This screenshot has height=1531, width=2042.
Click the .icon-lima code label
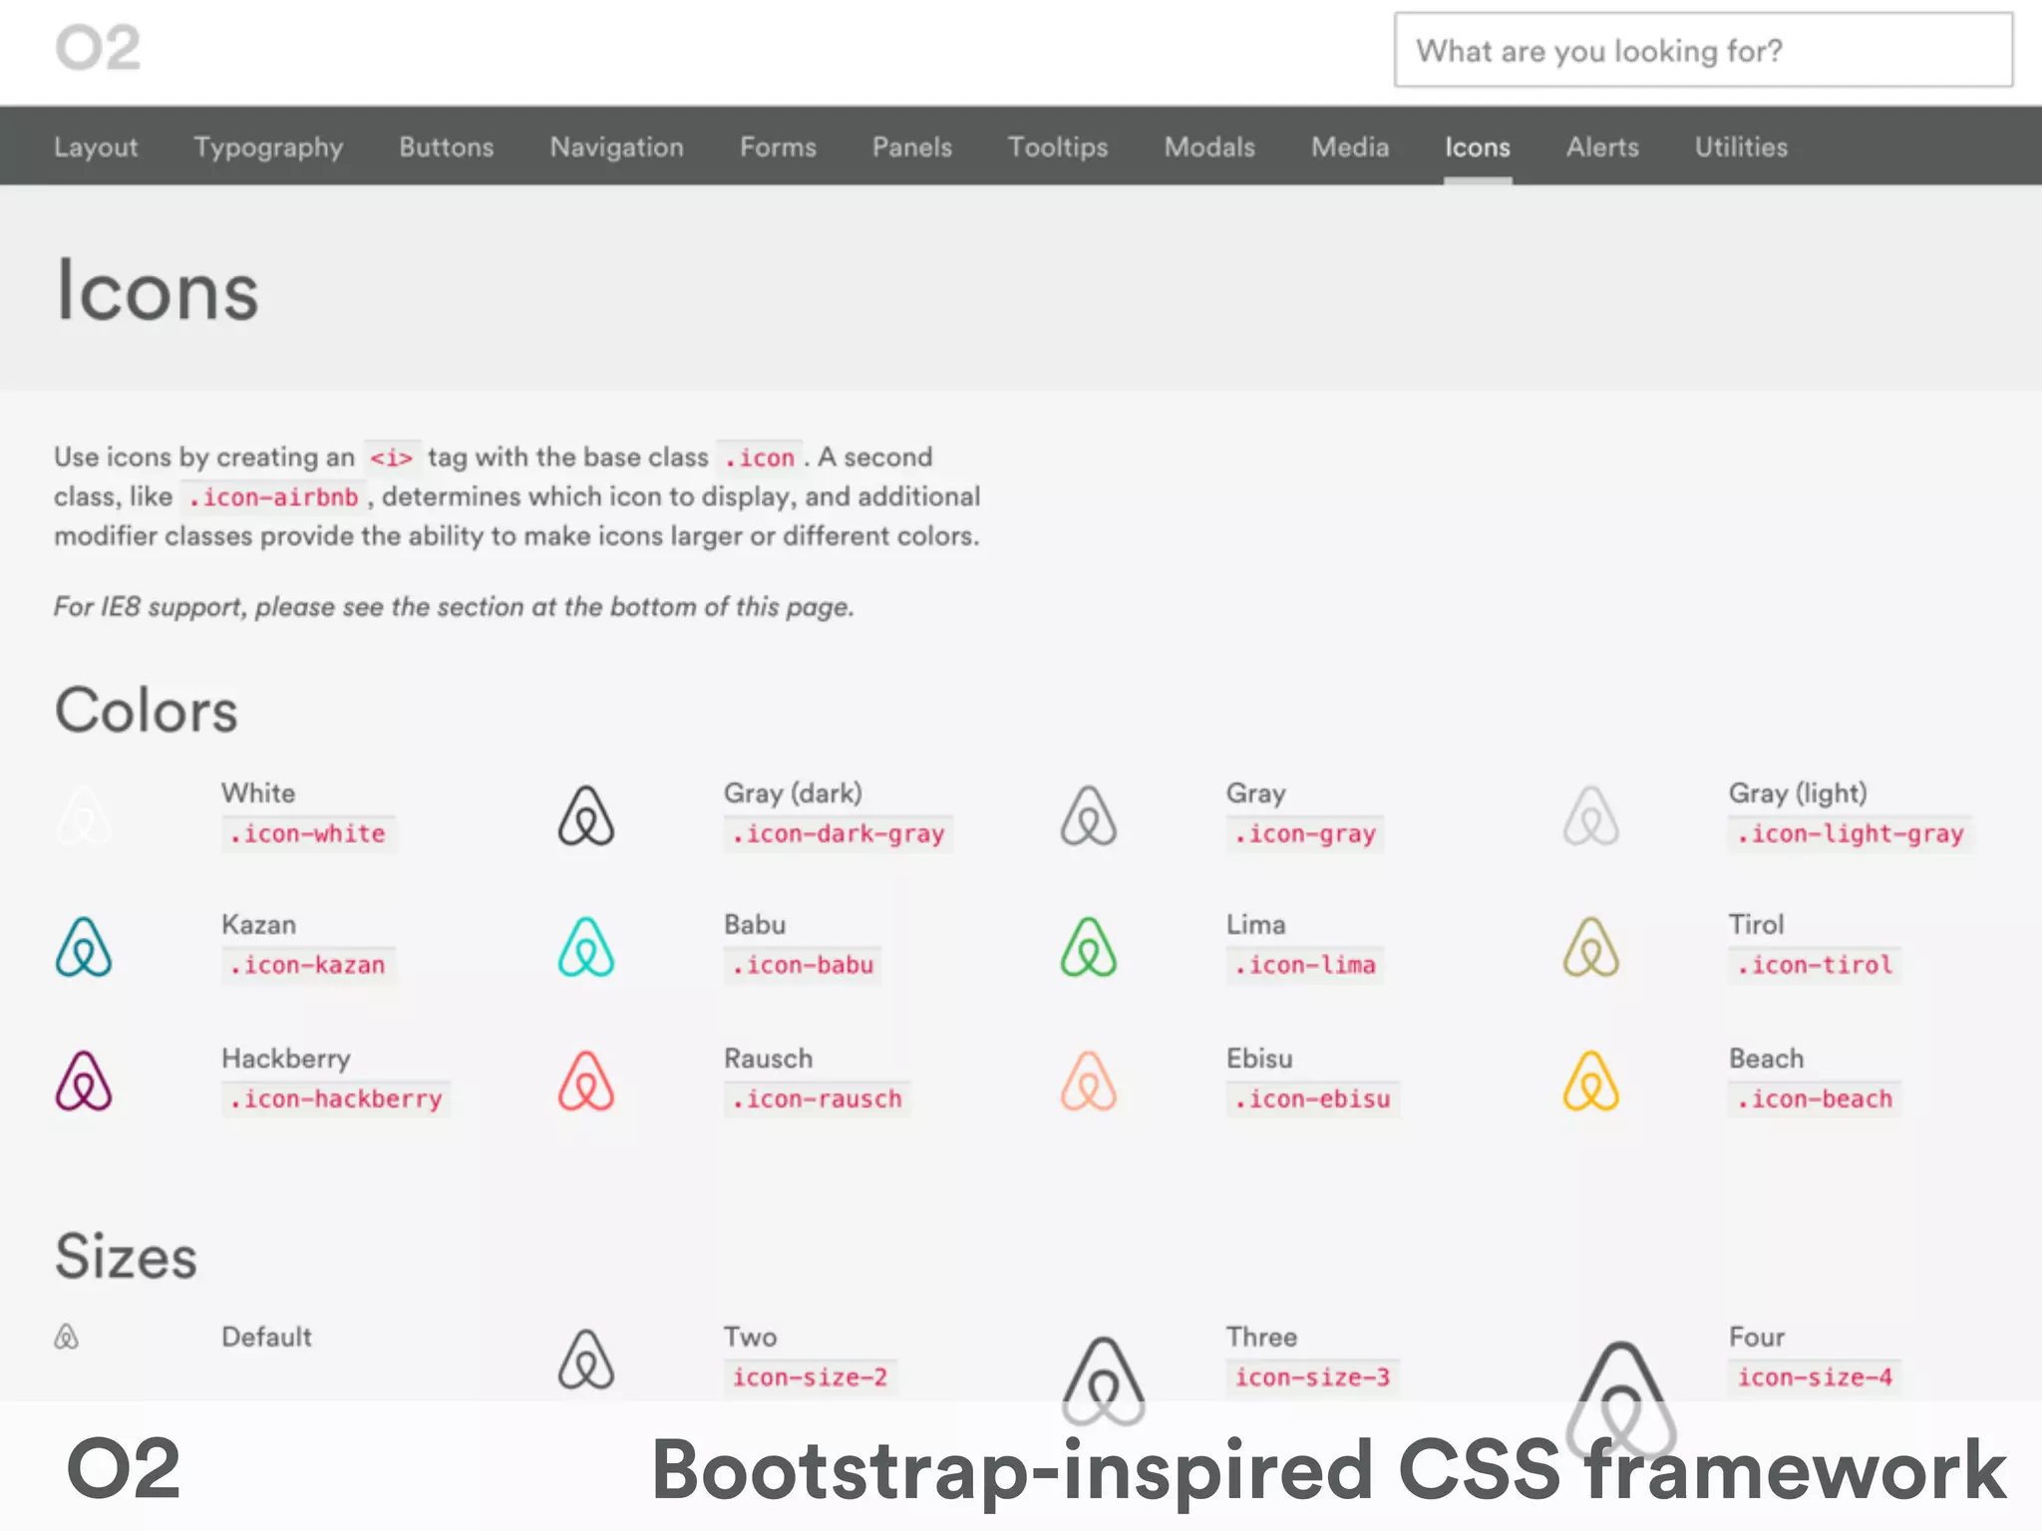1304,965
